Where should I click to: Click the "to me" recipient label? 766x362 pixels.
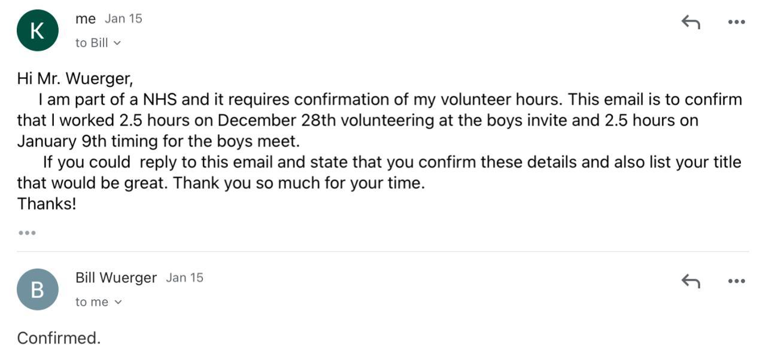coord(92,302)
